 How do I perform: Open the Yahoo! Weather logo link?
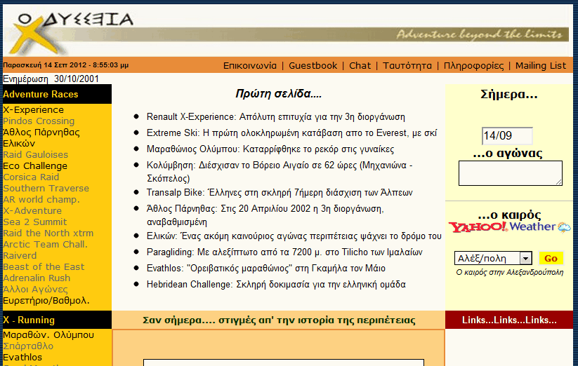509,227
